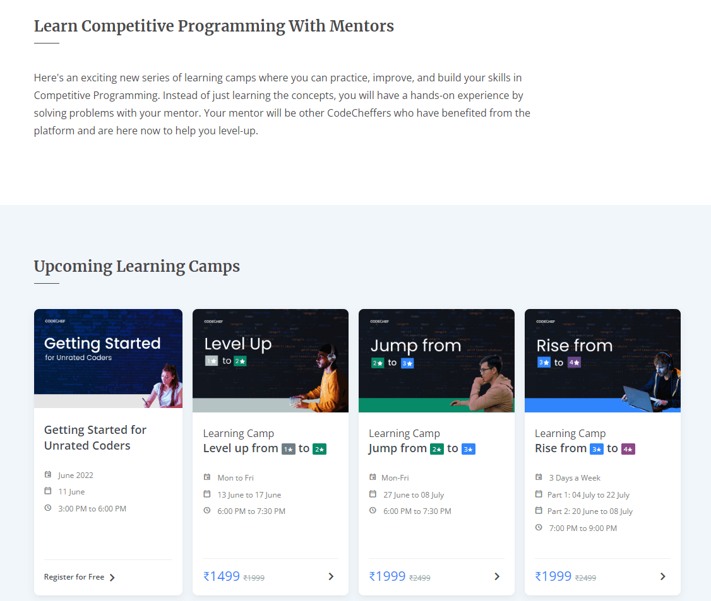Click the ₹1499 price on Level up card
The height and width of the screenshot is (601, 711).
click(221, 576)
